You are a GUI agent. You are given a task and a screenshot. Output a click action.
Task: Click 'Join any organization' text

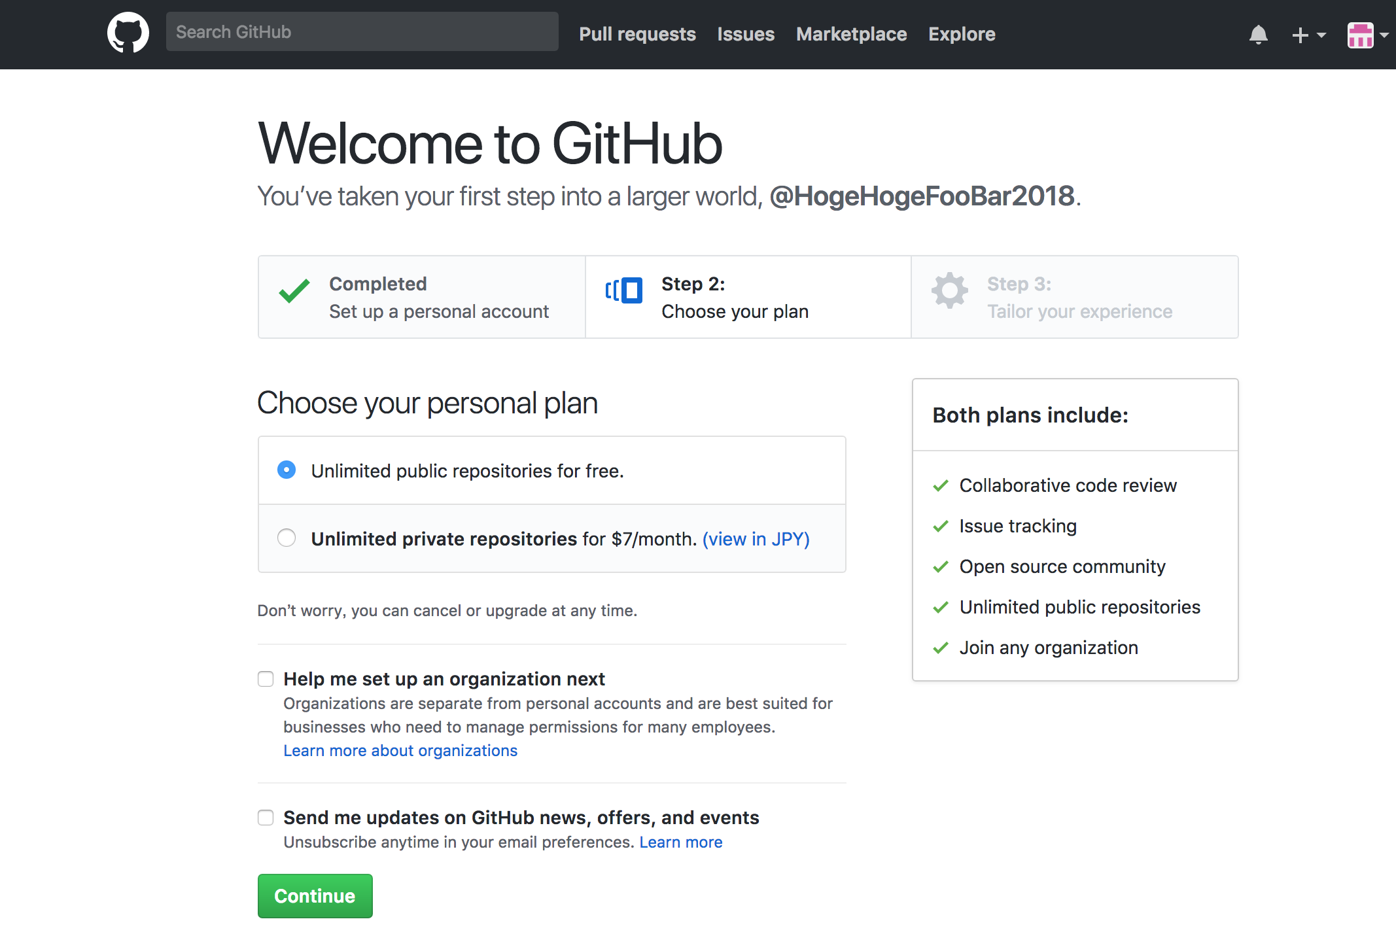pyautogui.click(x=1049, y=648)
